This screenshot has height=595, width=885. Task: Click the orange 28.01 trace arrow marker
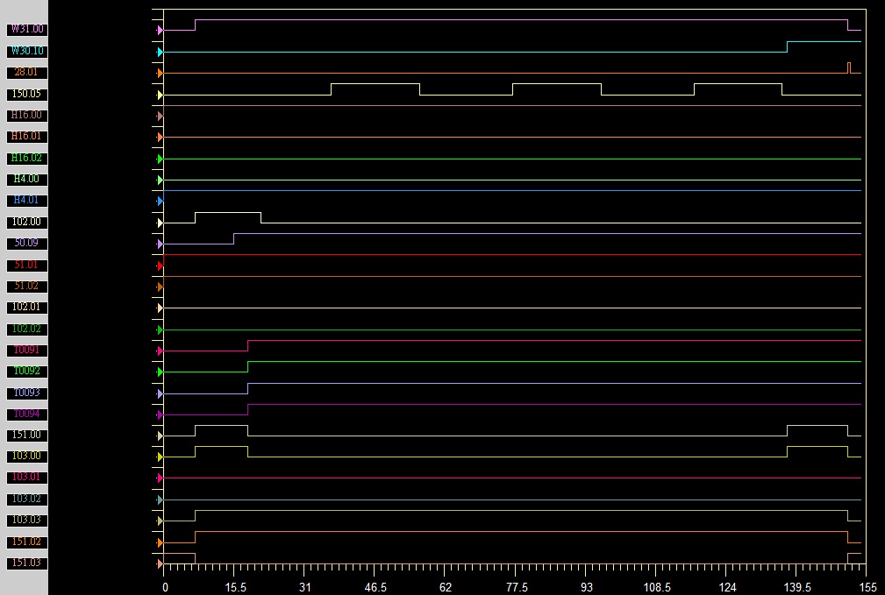(x=160, y=74)
